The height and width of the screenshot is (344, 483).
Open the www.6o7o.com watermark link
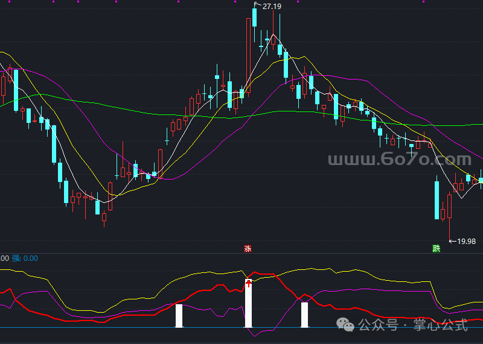tap(399, 160)
